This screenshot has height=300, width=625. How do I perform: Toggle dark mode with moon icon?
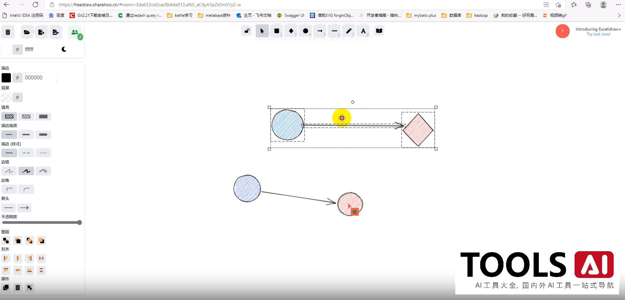click(x=64, y=49)
